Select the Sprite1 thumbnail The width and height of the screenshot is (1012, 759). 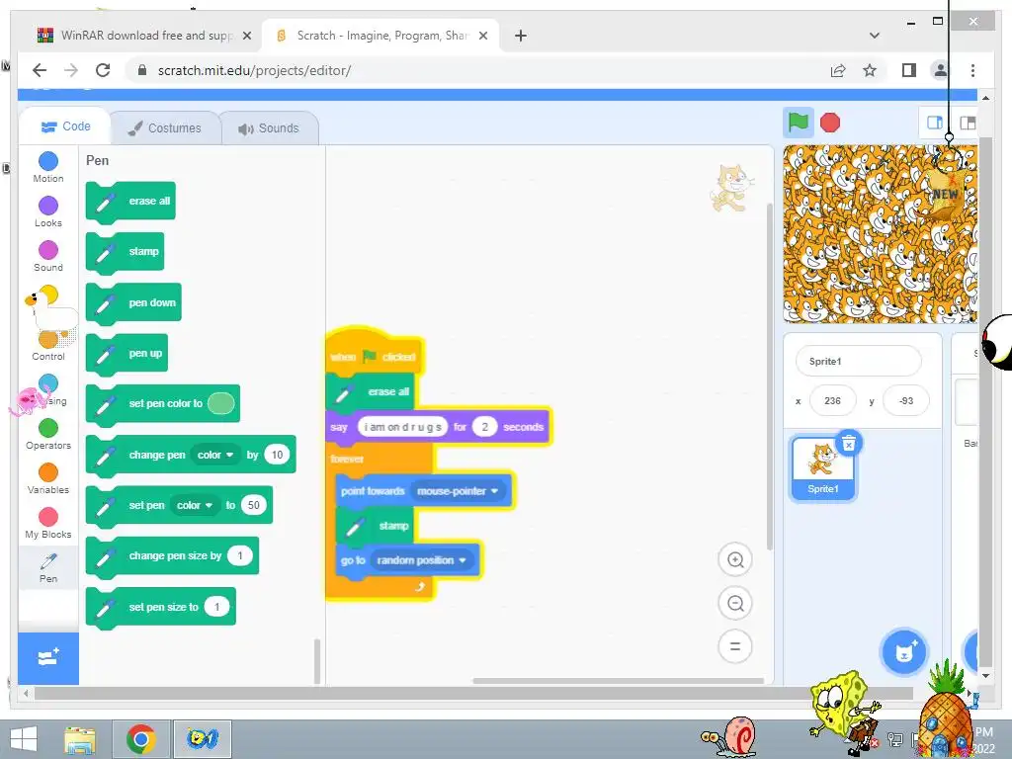[823, 468]
